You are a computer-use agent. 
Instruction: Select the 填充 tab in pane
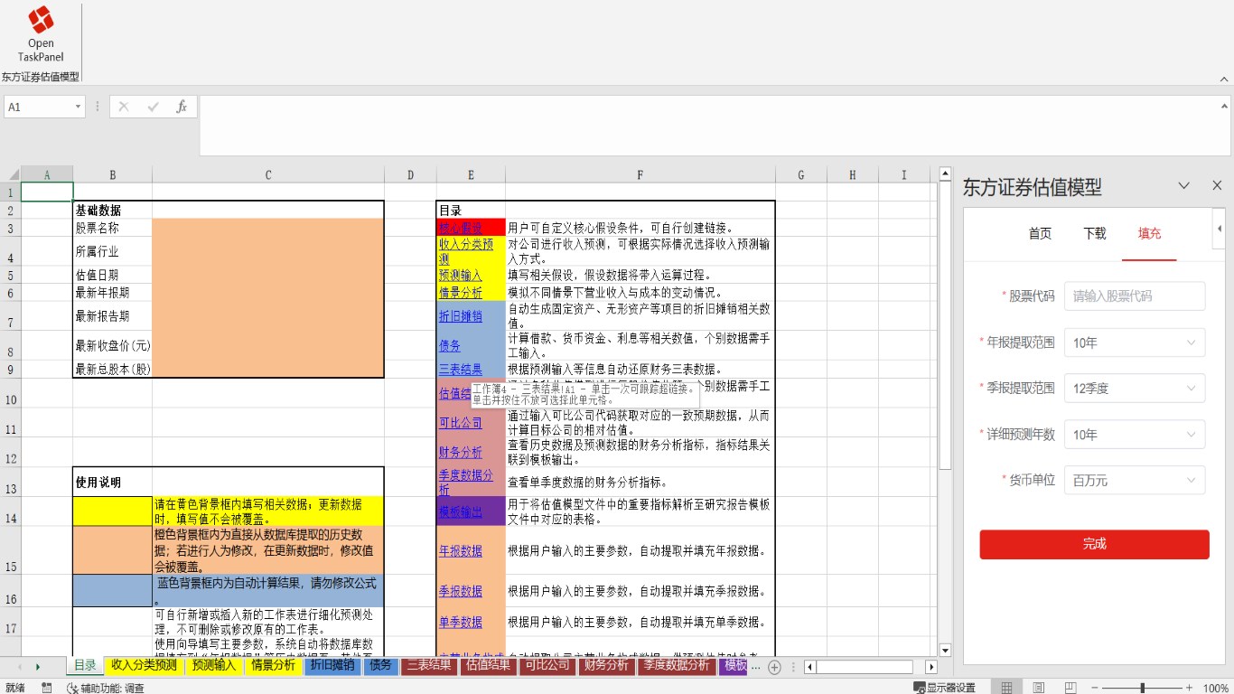(1149, 233)
